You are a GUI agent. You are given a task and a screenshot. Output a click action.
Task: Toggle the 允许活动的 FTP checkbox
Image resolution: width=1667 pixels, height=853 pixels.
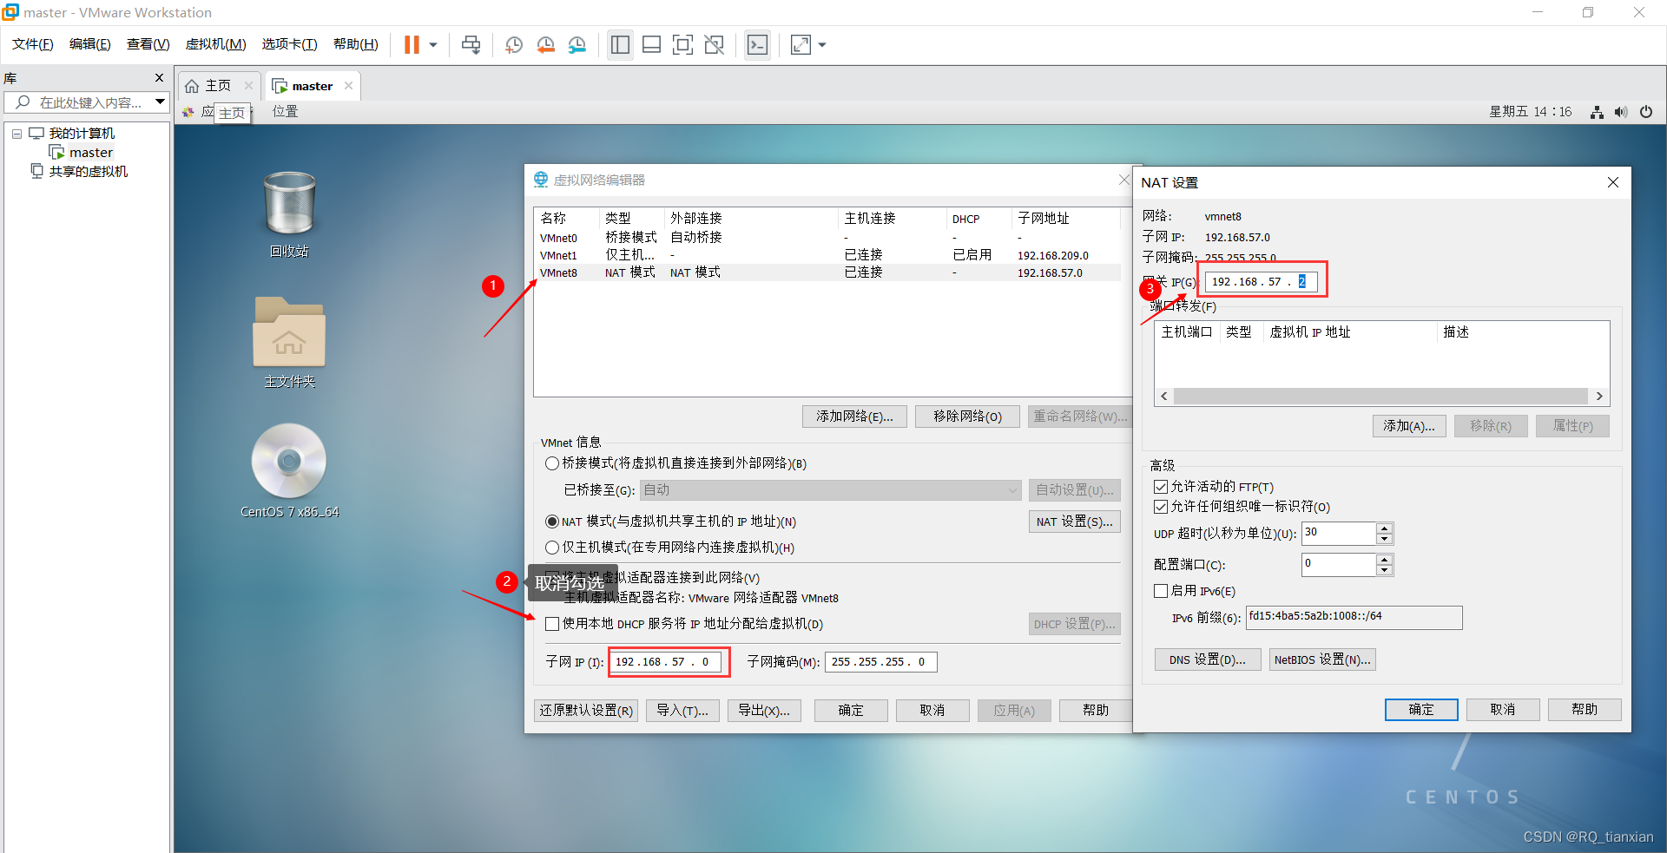(x=1160, y=487)
